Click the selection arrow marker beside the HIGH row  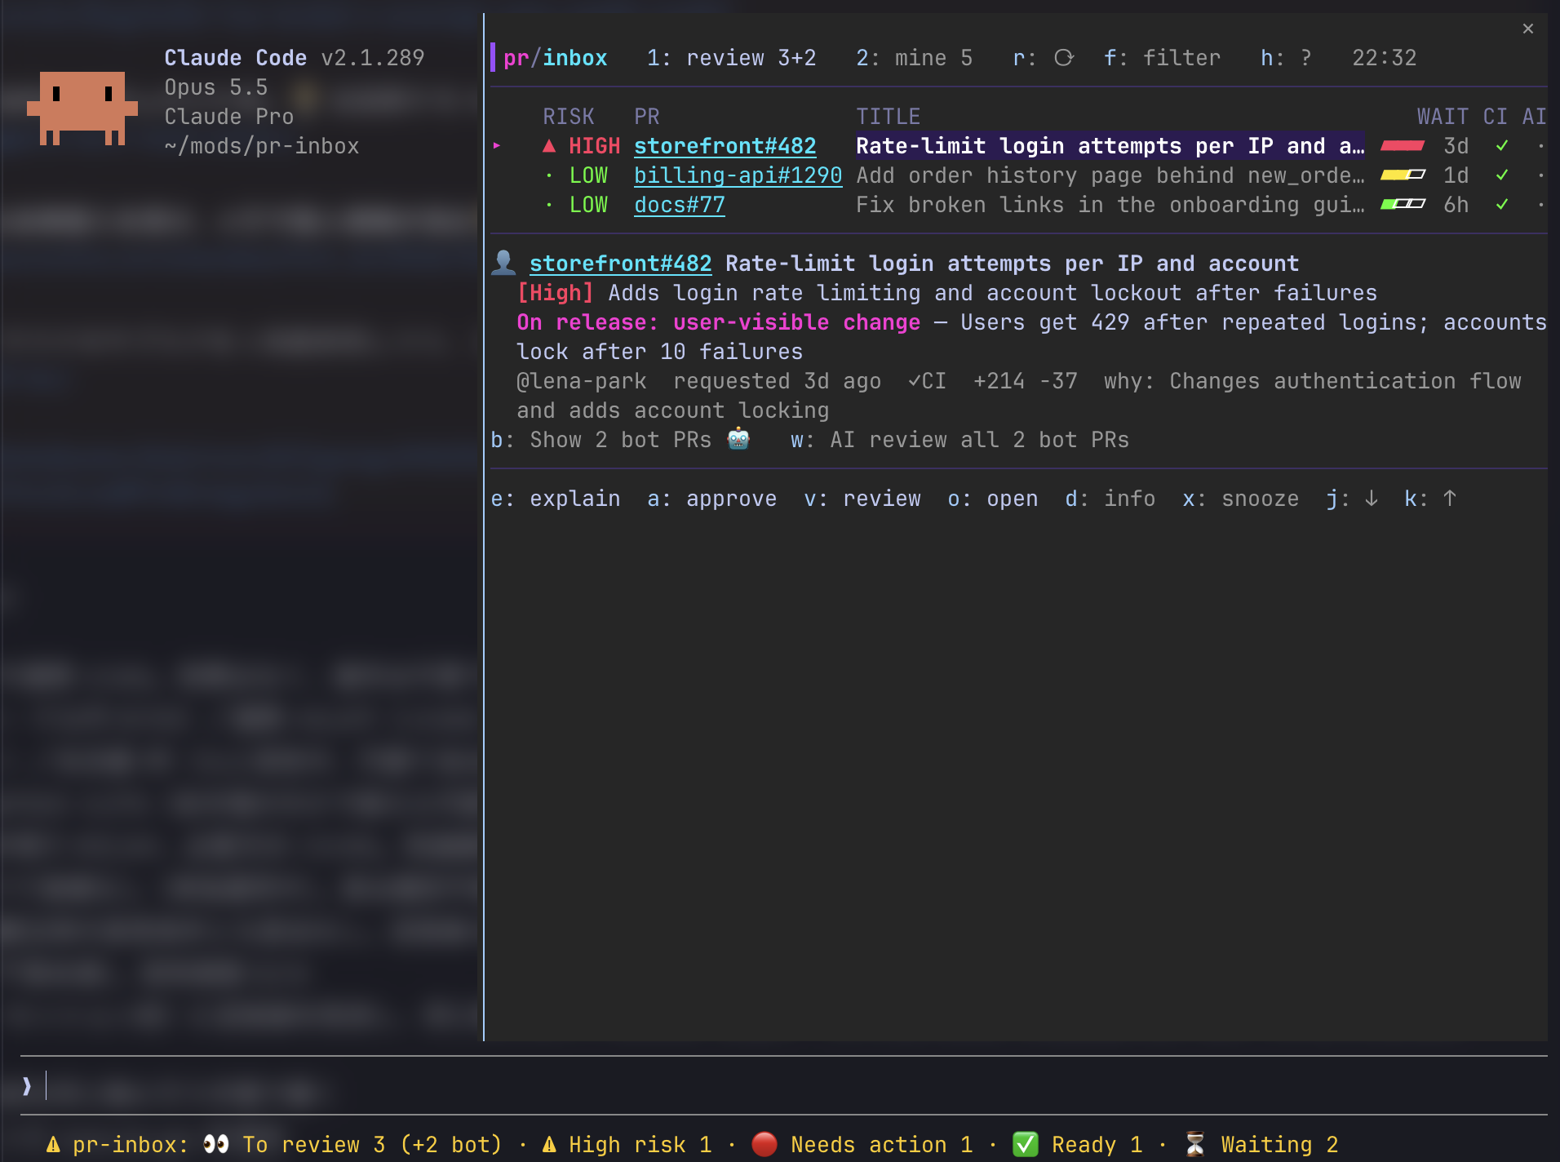[x=497, y=146]
